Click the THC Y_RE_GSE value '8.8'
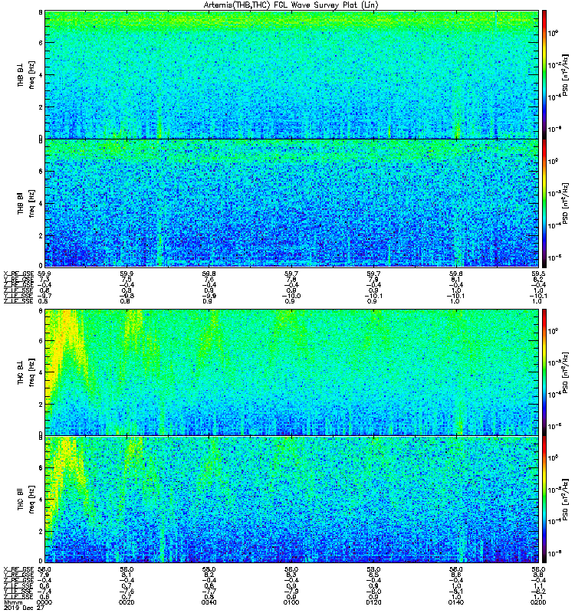The width and height of the screenshot is (575, 613). pos(538,575)
